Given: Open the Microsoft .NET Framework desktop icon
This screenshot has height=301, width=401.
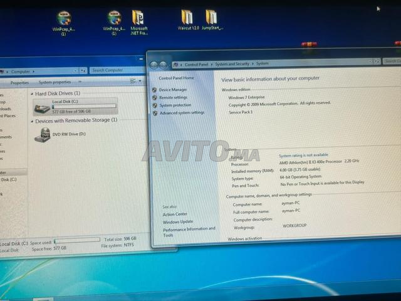Looking at the screenshot, I should click(x=139, y=23).
